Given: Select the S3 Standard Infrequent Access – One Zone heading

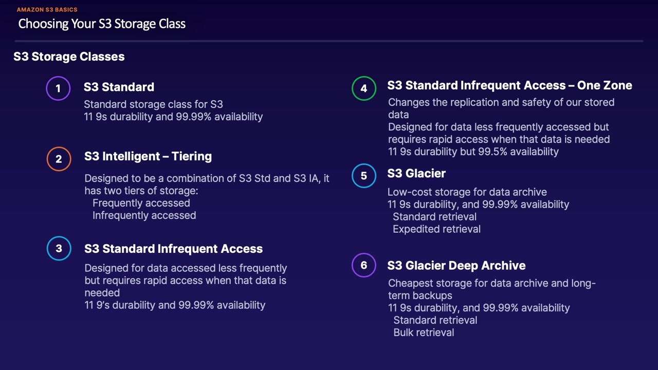Looking at the screenshot, I should tap(509, 85).
